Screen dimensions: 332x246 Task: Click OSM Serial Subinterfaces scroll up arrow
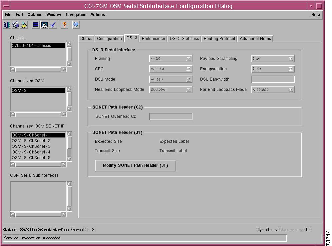coord(69,184)
